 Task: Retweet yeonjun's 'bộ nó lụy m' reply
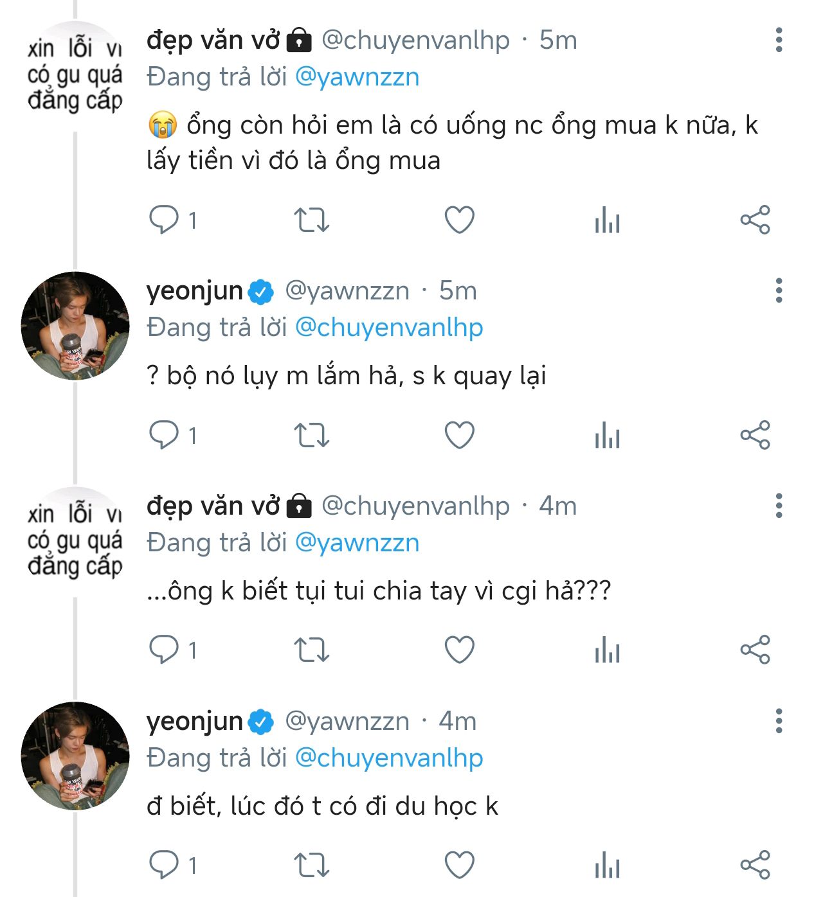point(312,436)
